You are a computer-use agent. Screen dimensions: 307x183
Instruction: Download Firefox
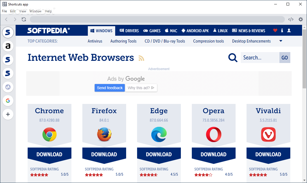pyautogui.click(x=104, y=154)
